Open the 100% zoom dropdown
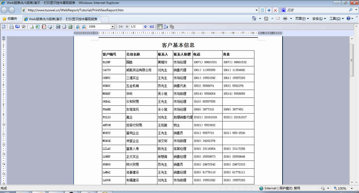This screenshot has height=193, width=359. [x=112, y=27]
